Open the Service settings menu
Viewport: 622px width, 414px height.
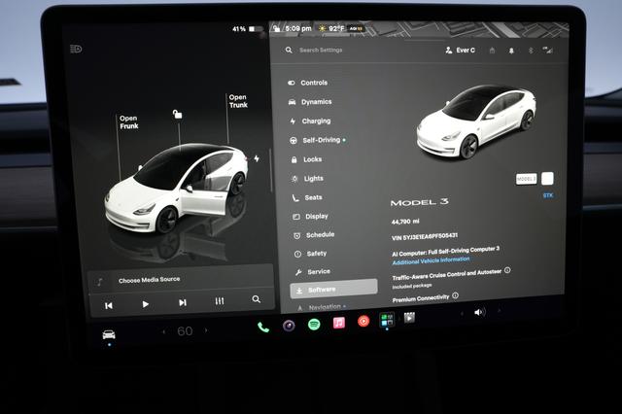pyautogui.click(x=313, y=272)
